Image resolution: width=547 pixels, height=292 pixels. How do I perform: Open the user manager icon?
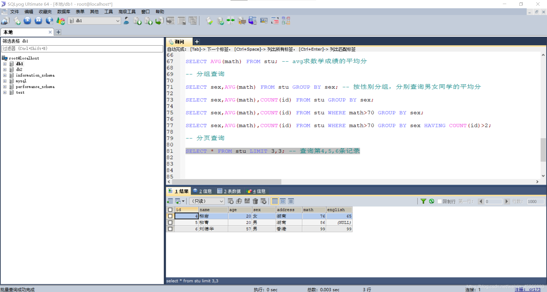(x=126, y=21)
